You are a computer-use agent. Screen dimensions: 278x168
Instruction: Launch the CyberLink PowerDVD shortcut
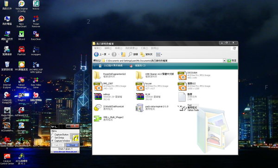click(7, 98)
